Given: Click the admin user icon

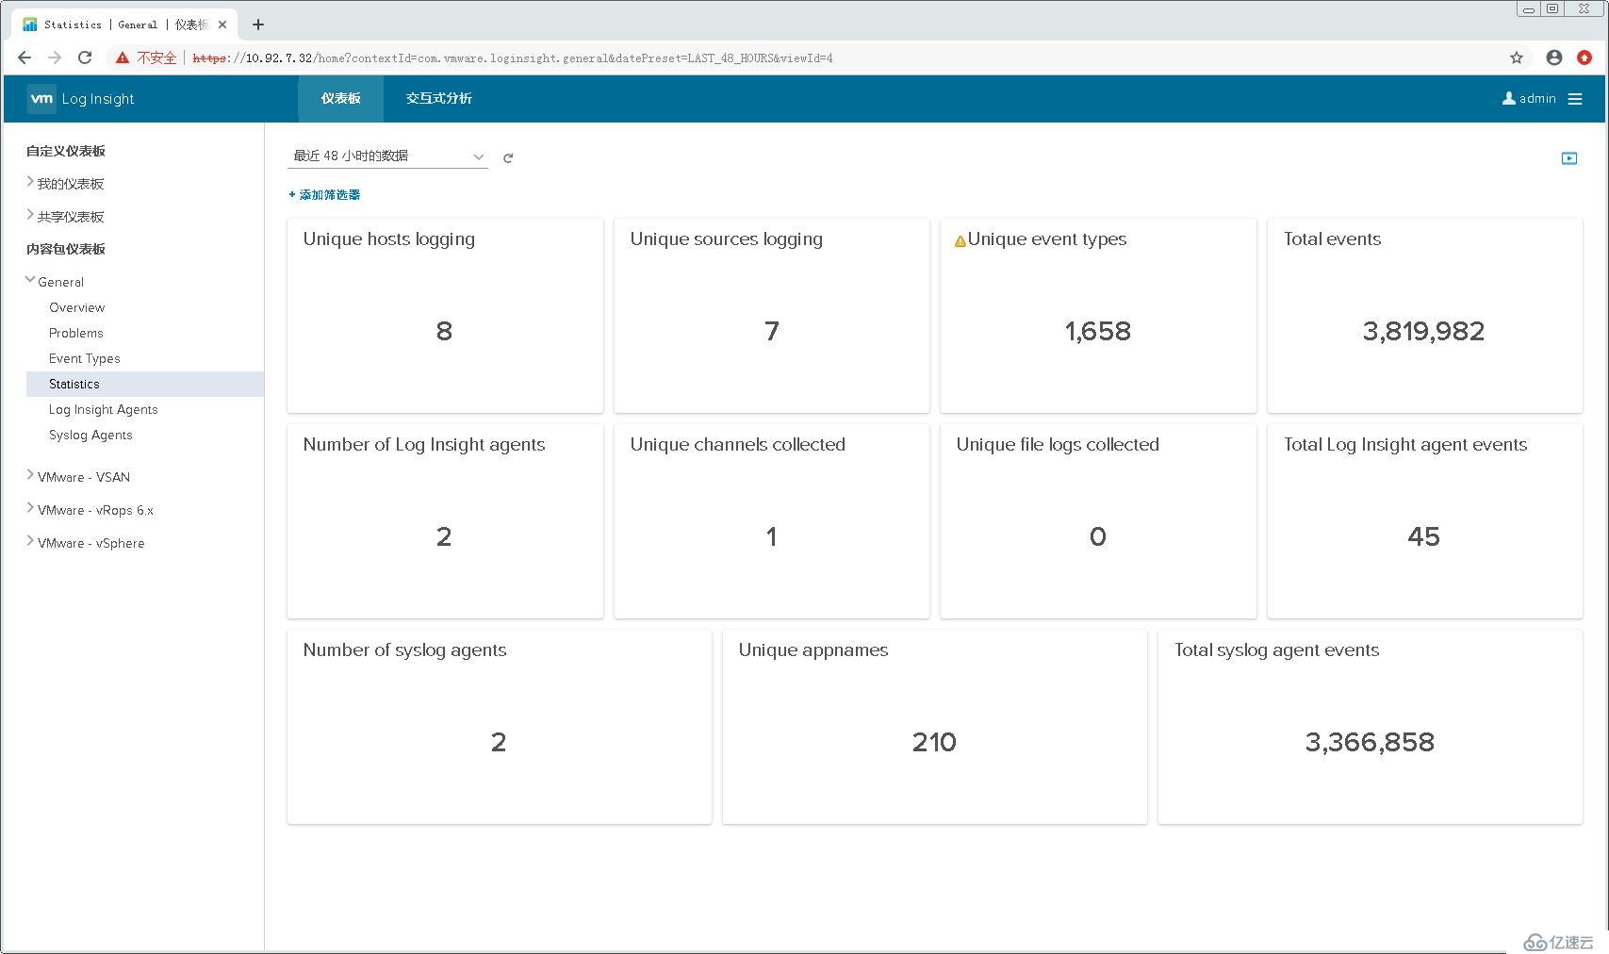Looking at the screenshot, I should tap(1509, 98).
